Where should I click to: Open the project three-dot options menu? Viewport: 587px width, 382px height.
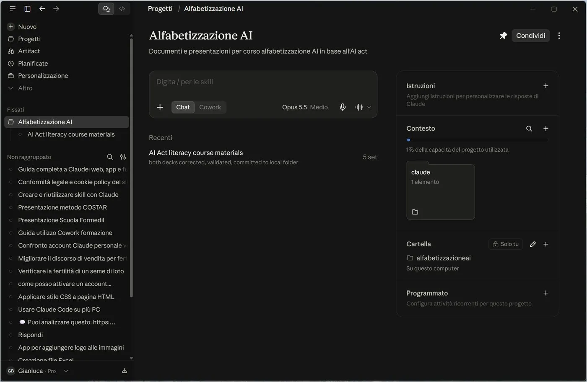[559, 36]
